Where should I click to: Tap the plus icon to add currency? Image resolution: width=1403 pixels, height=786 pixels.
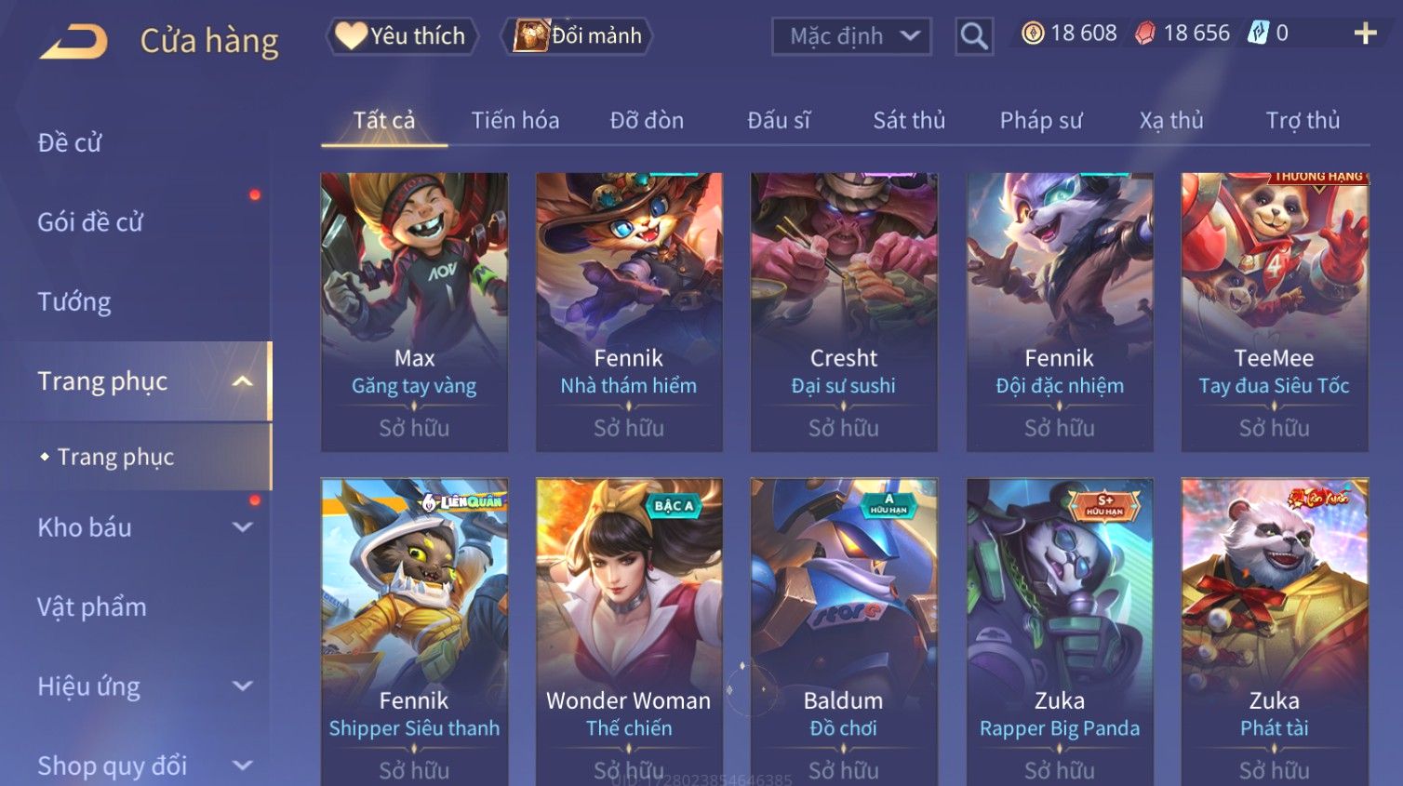(x=1365, y=33)
